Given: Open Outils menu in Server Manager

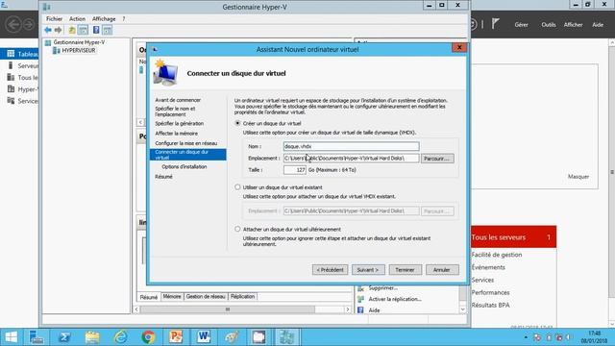Looking at the screenshot, I should pyautogui.click(x=549, y=25).
